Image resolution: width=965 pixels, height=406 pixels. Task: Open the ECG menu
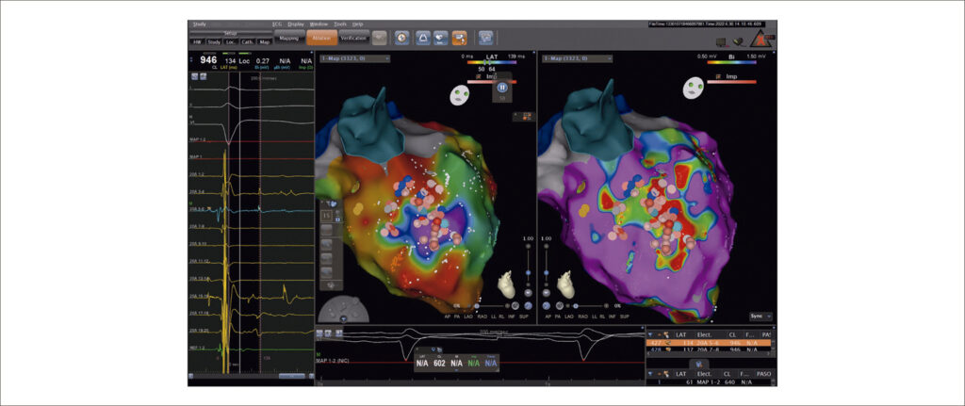click(277, 24)
